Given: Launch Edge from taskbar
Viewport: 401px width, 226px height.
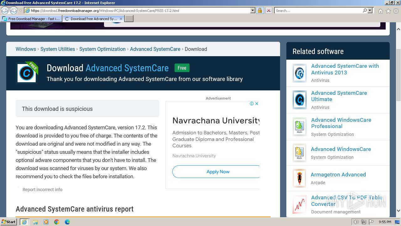Looking at the screenshot, I should tap(67, 222).
